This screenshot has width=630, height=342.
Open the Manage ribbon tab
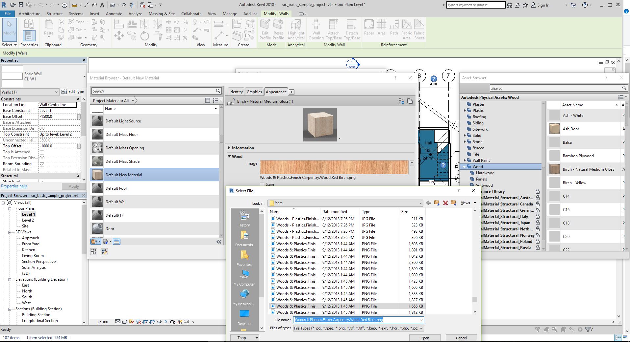click(x=230, y=14)
